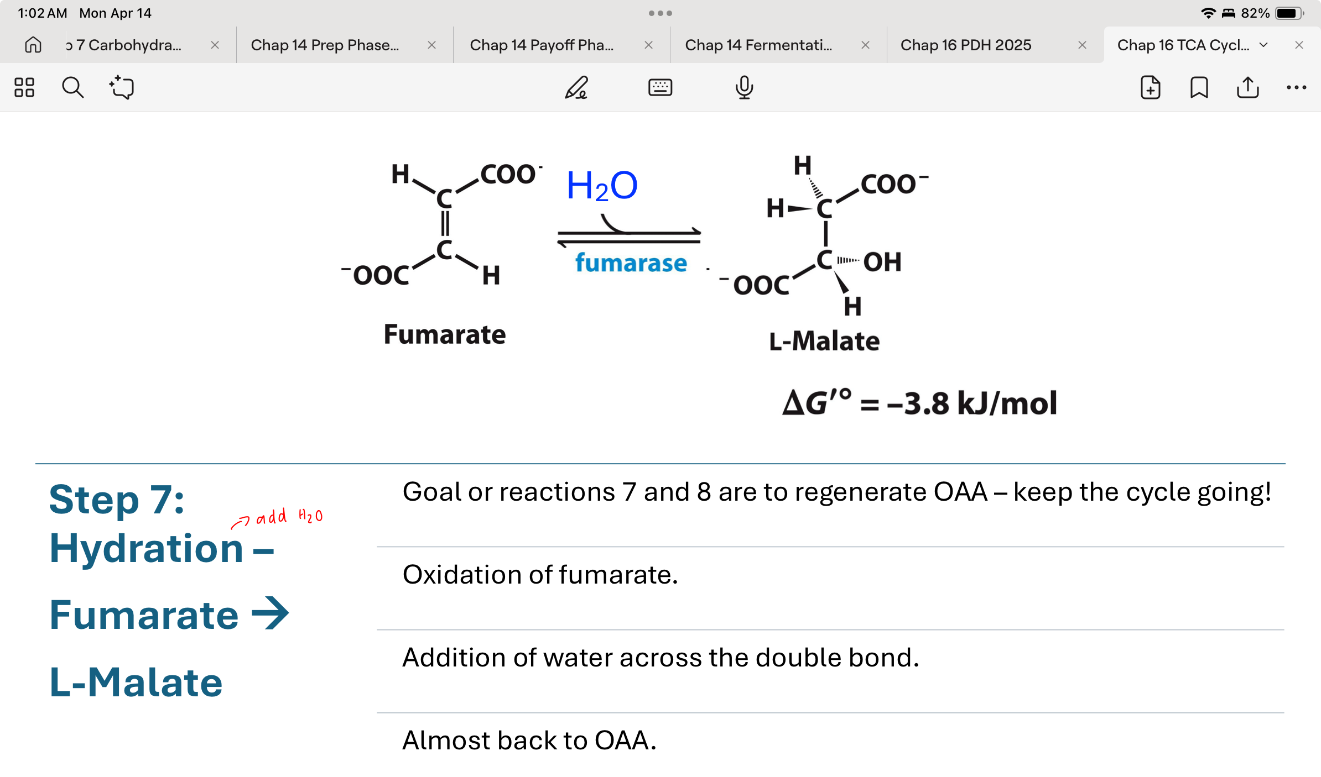Screen dimensions: 1321x777
Task: Close the Chap 14 Payoff Phase tab
Action: coord(648,45)
